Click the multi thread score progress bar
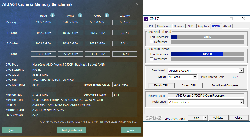The height and width of the screenshot is (137, 250). pos(207,54)
